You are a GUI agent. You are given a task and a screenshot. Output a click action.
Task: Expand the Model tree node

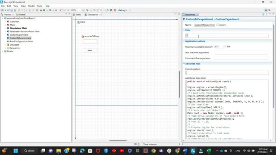point(3,51)
